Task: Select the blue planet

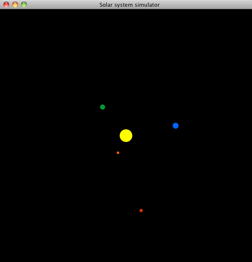Action: click(x=176, y=126)
